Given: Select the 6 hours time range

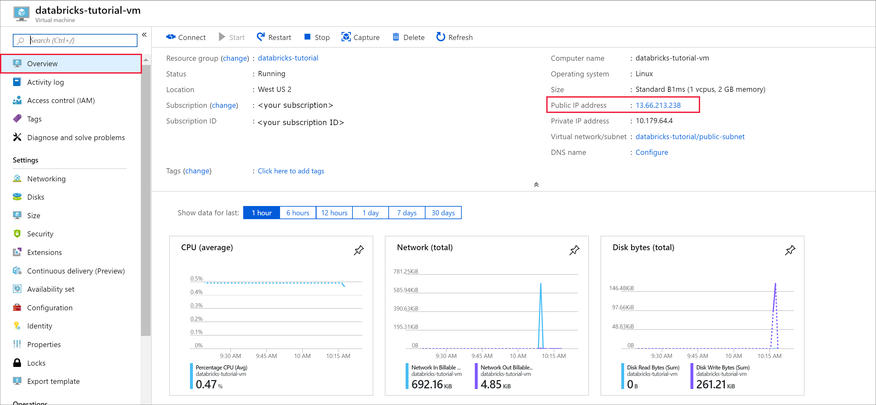Looking at the screenshot, I should click(x=298, y=213).
